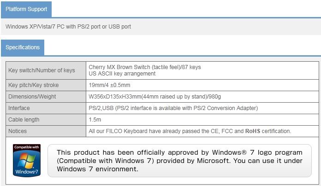
Task: Click the US ASCII key arrangement line
Action: coord(122,74)
